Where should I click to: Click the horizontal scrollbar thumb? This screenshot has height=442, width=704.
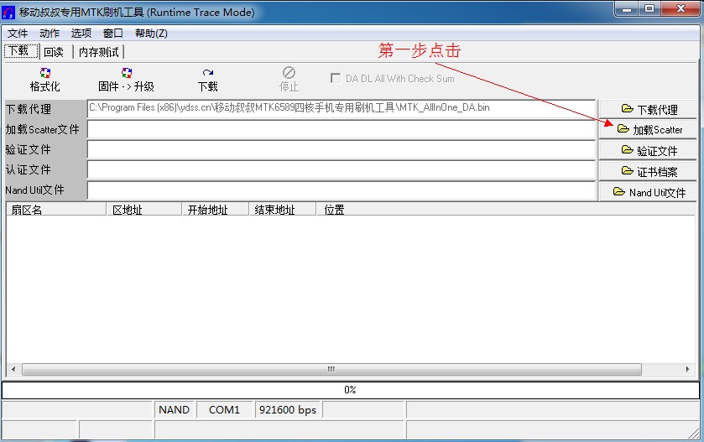click(331, 369)
